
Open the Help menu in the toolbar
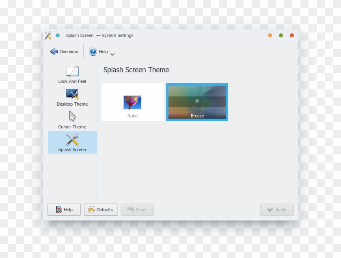pyautogui.click(x=100, y=52)
